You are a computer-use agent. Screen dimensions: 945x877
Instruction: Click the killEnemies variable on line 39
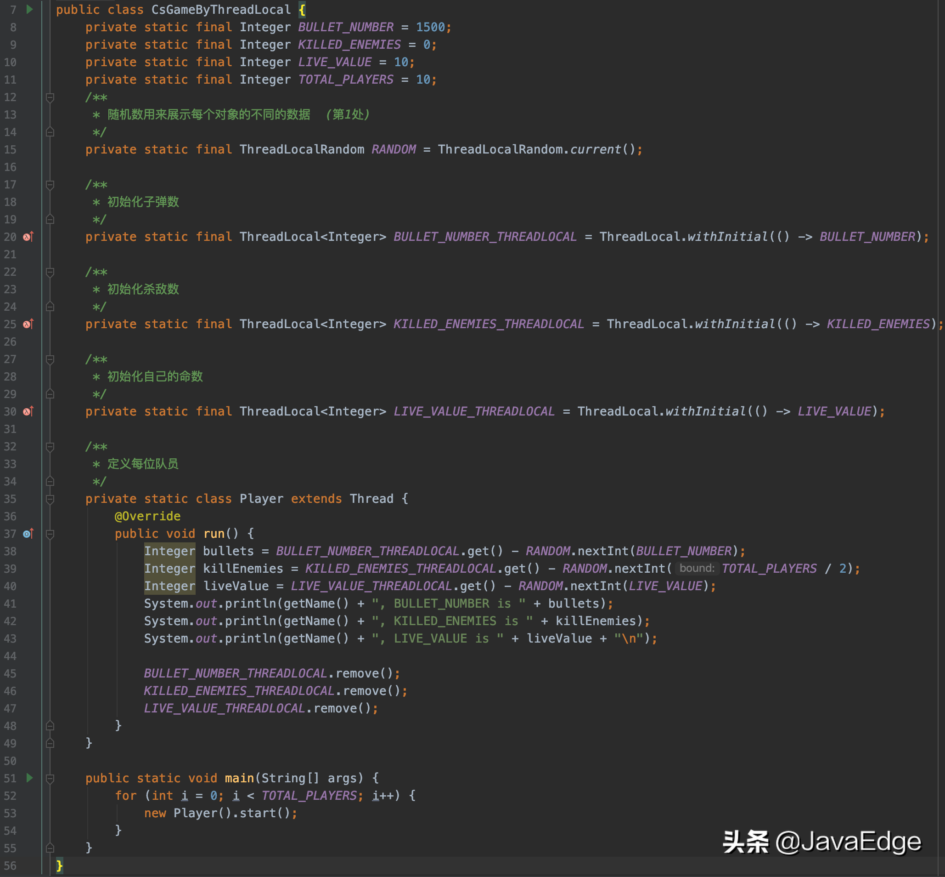coord(243,569)
